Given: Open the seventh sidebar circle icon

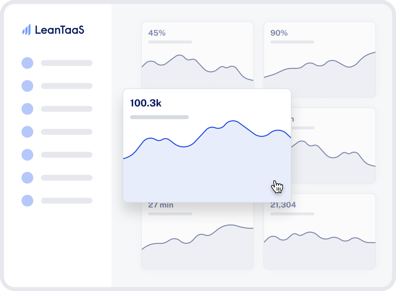Looking at the screenshot, I should pyautogui.click(x=27, y=201).
